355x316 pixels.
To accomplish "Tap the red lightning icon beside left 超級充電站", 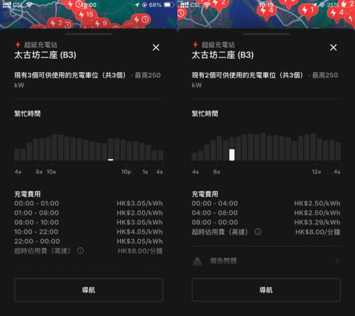I will coord(18,44).
